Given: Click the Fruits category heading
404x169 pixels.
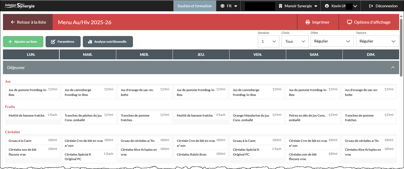Looking at the screenshot, I should click(x=10, y=107).
